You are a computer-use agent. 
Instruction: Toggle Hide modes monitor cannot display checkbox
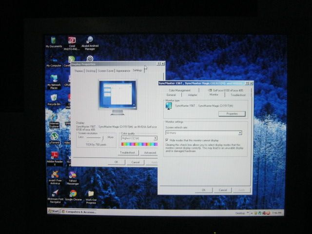[x=167, y=140]
